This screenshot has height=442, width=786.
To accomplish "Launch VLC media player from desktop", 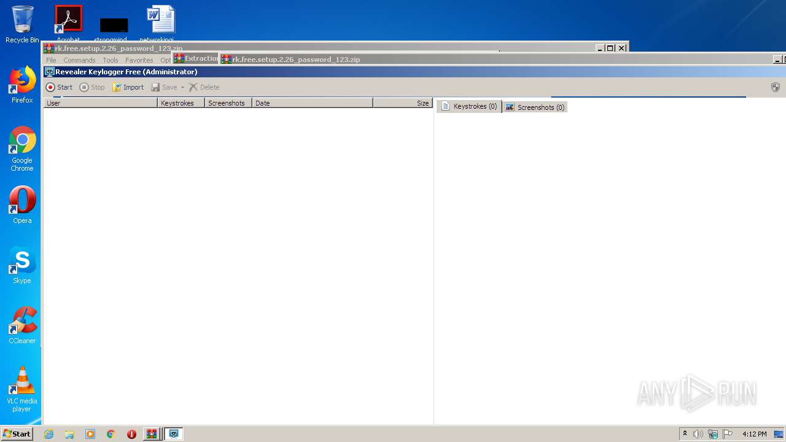I will pos(22,389).
